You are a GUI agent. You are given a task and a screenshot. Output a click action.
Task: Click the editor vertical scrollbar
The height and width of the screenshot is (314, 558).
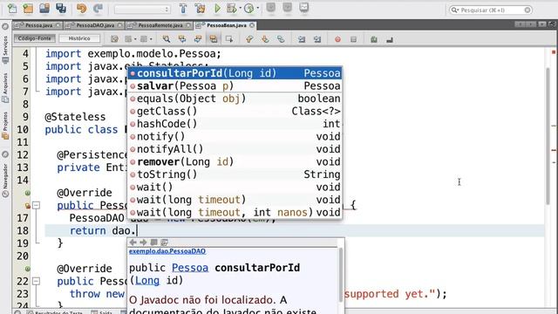(x=548, y=135)
